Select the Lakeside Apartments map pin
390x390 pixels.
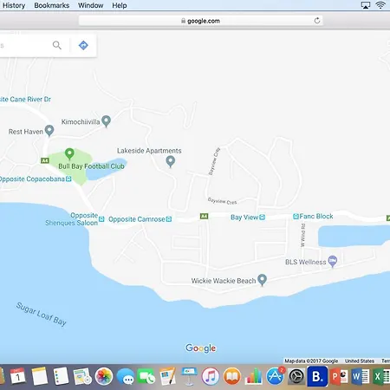171,161
